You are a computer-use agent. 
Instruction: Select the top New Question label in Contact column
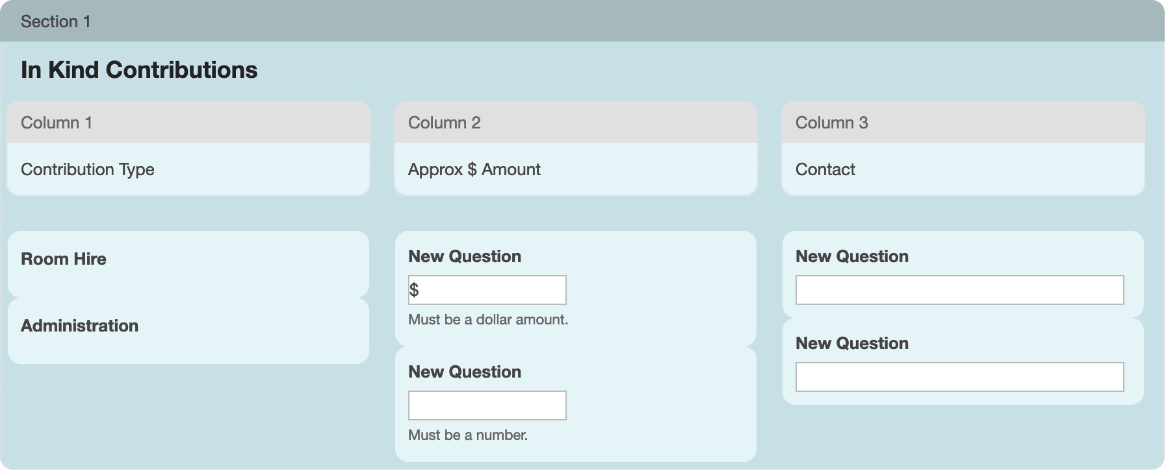pyautogui.click(x=851, y=256)
